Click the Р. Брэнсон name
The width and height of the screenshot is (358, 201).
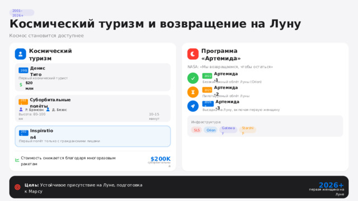tap(34, 110)
